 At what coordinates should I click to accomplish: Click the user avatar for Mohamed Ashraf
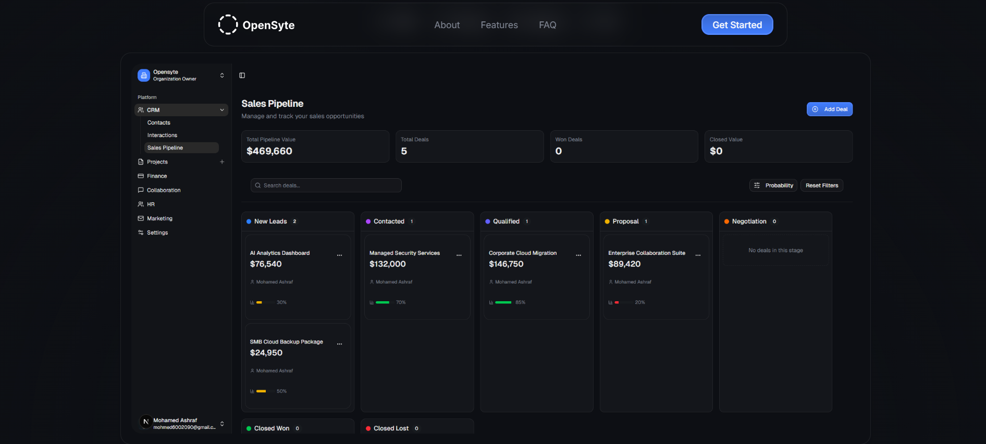[145, 422]
